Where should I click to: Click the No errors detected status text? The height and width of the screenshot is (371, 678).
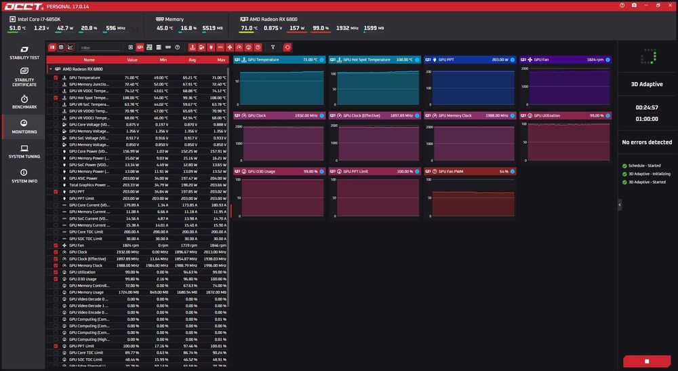[x=646, y=142]
